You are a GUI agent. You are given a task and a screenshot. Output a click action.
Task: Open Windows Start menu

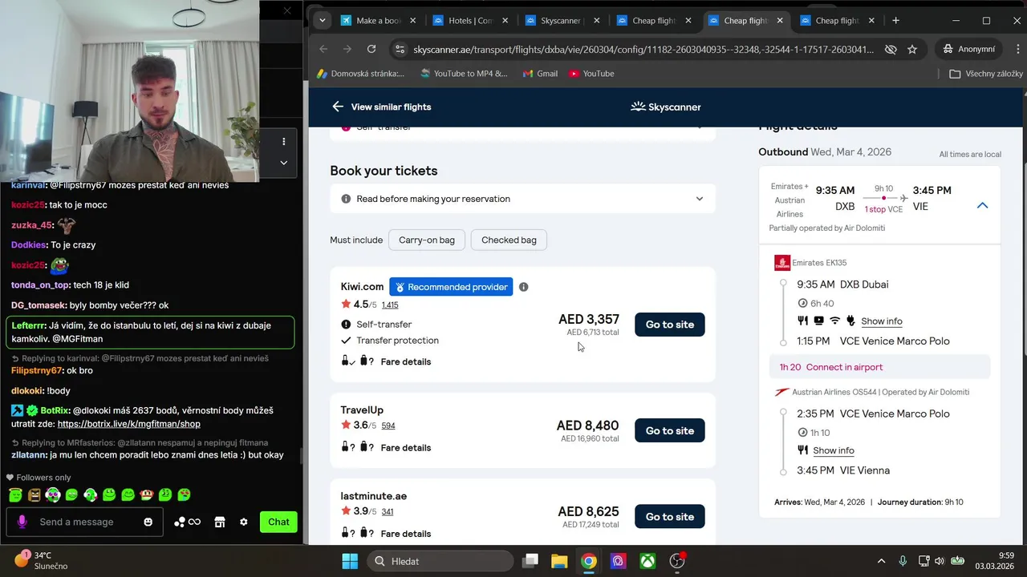pyautogui.click(x=350, y=561)
